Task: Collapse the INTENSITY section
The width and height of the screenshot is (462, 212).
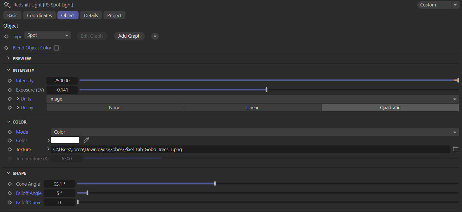Action: point(8,70)
